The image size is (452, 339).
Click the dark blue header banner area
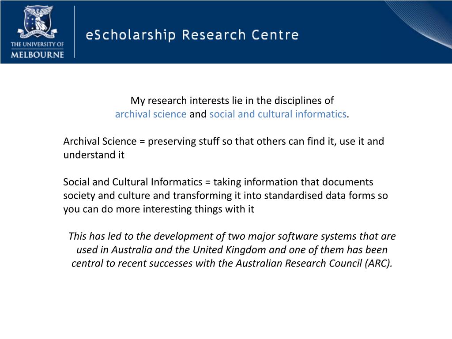[226, 32]
